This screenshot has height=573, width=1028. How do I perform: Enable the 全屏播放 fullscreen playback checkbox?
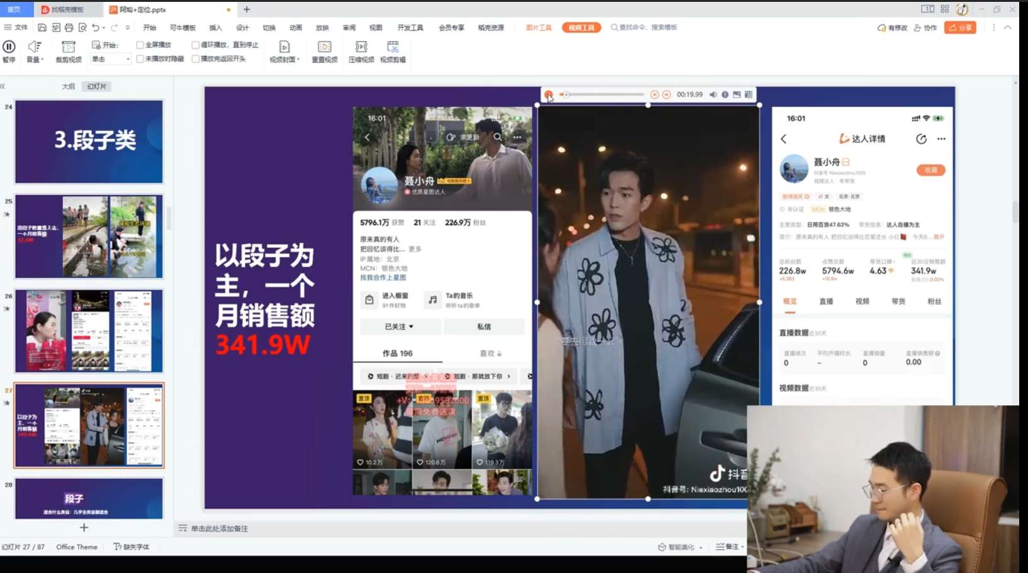pos(140,45)
